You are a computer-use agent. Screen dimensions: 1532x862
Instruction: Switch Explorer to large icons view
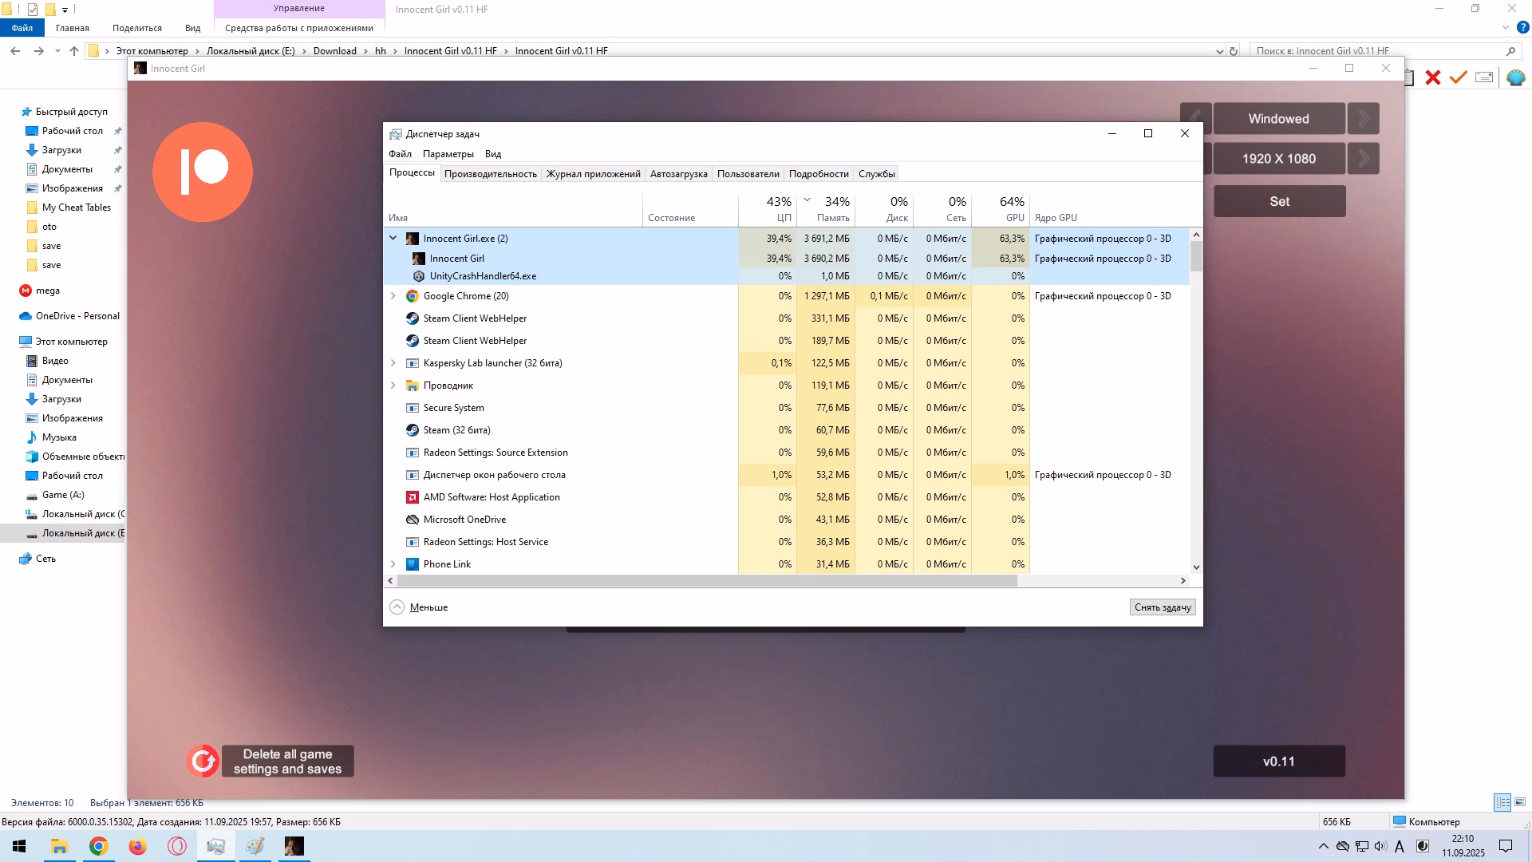(1520, 802)
